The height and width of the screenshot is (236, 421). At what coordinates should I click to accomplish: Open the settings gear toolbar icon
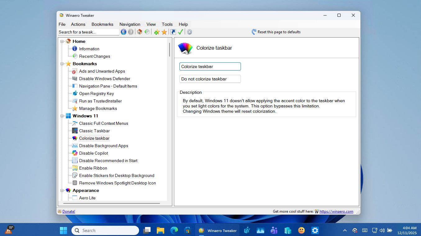[189, 32]
